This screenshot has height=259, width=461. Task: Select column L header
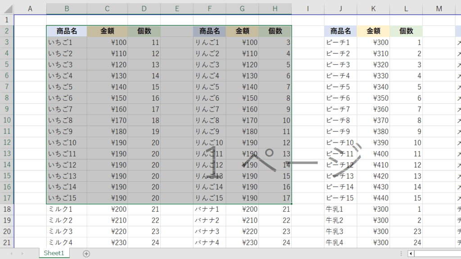[406, 9]
